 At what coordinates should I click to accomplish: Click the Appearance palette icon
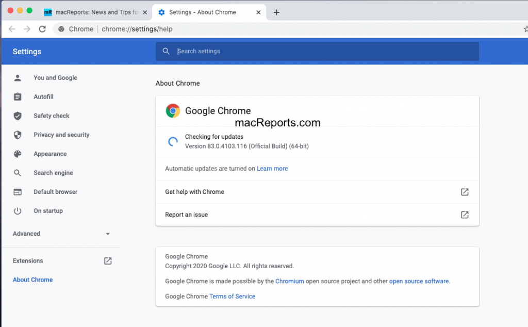pos(18,154)
